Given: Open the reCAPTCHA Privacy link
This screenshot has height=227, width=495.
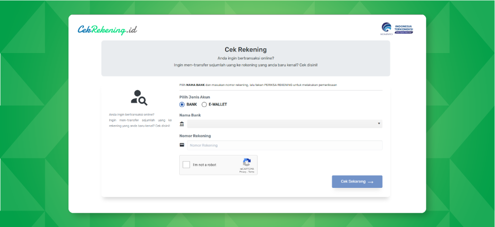Looking at the screenshot, I should pos(243,172).
